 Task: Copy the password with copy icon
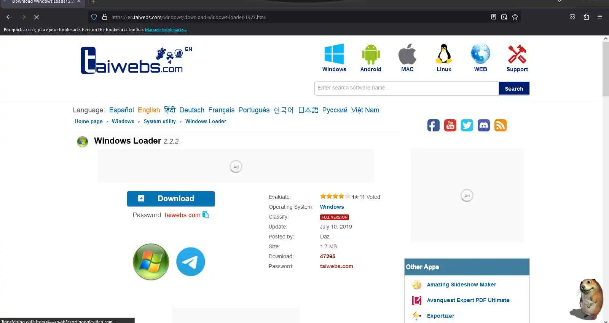point(206,215)
